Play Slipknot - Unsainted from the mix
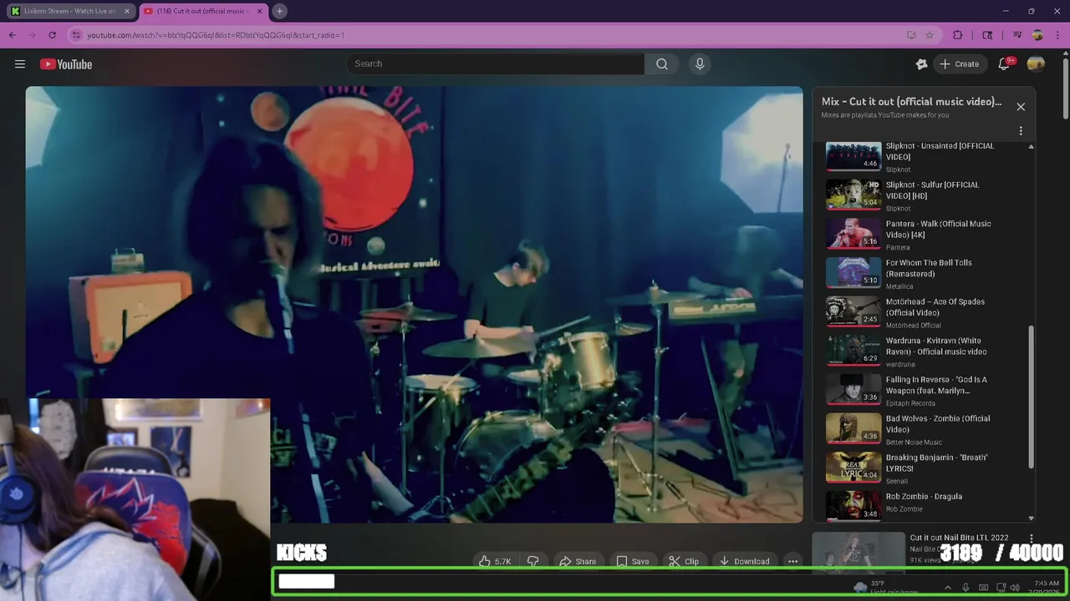1070x601 pixels. [x=925, y=157]
